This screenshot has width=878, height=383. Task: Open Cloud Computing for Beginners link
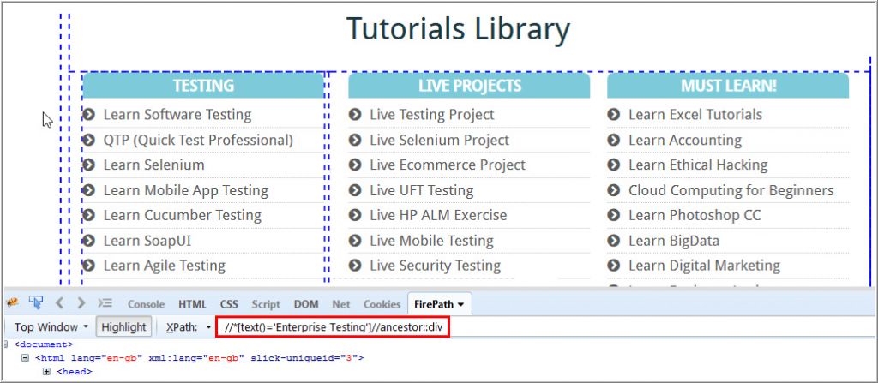[731, 190]
